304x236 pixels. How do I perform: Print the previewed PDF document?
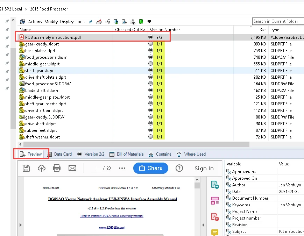(x=57, y=168)
